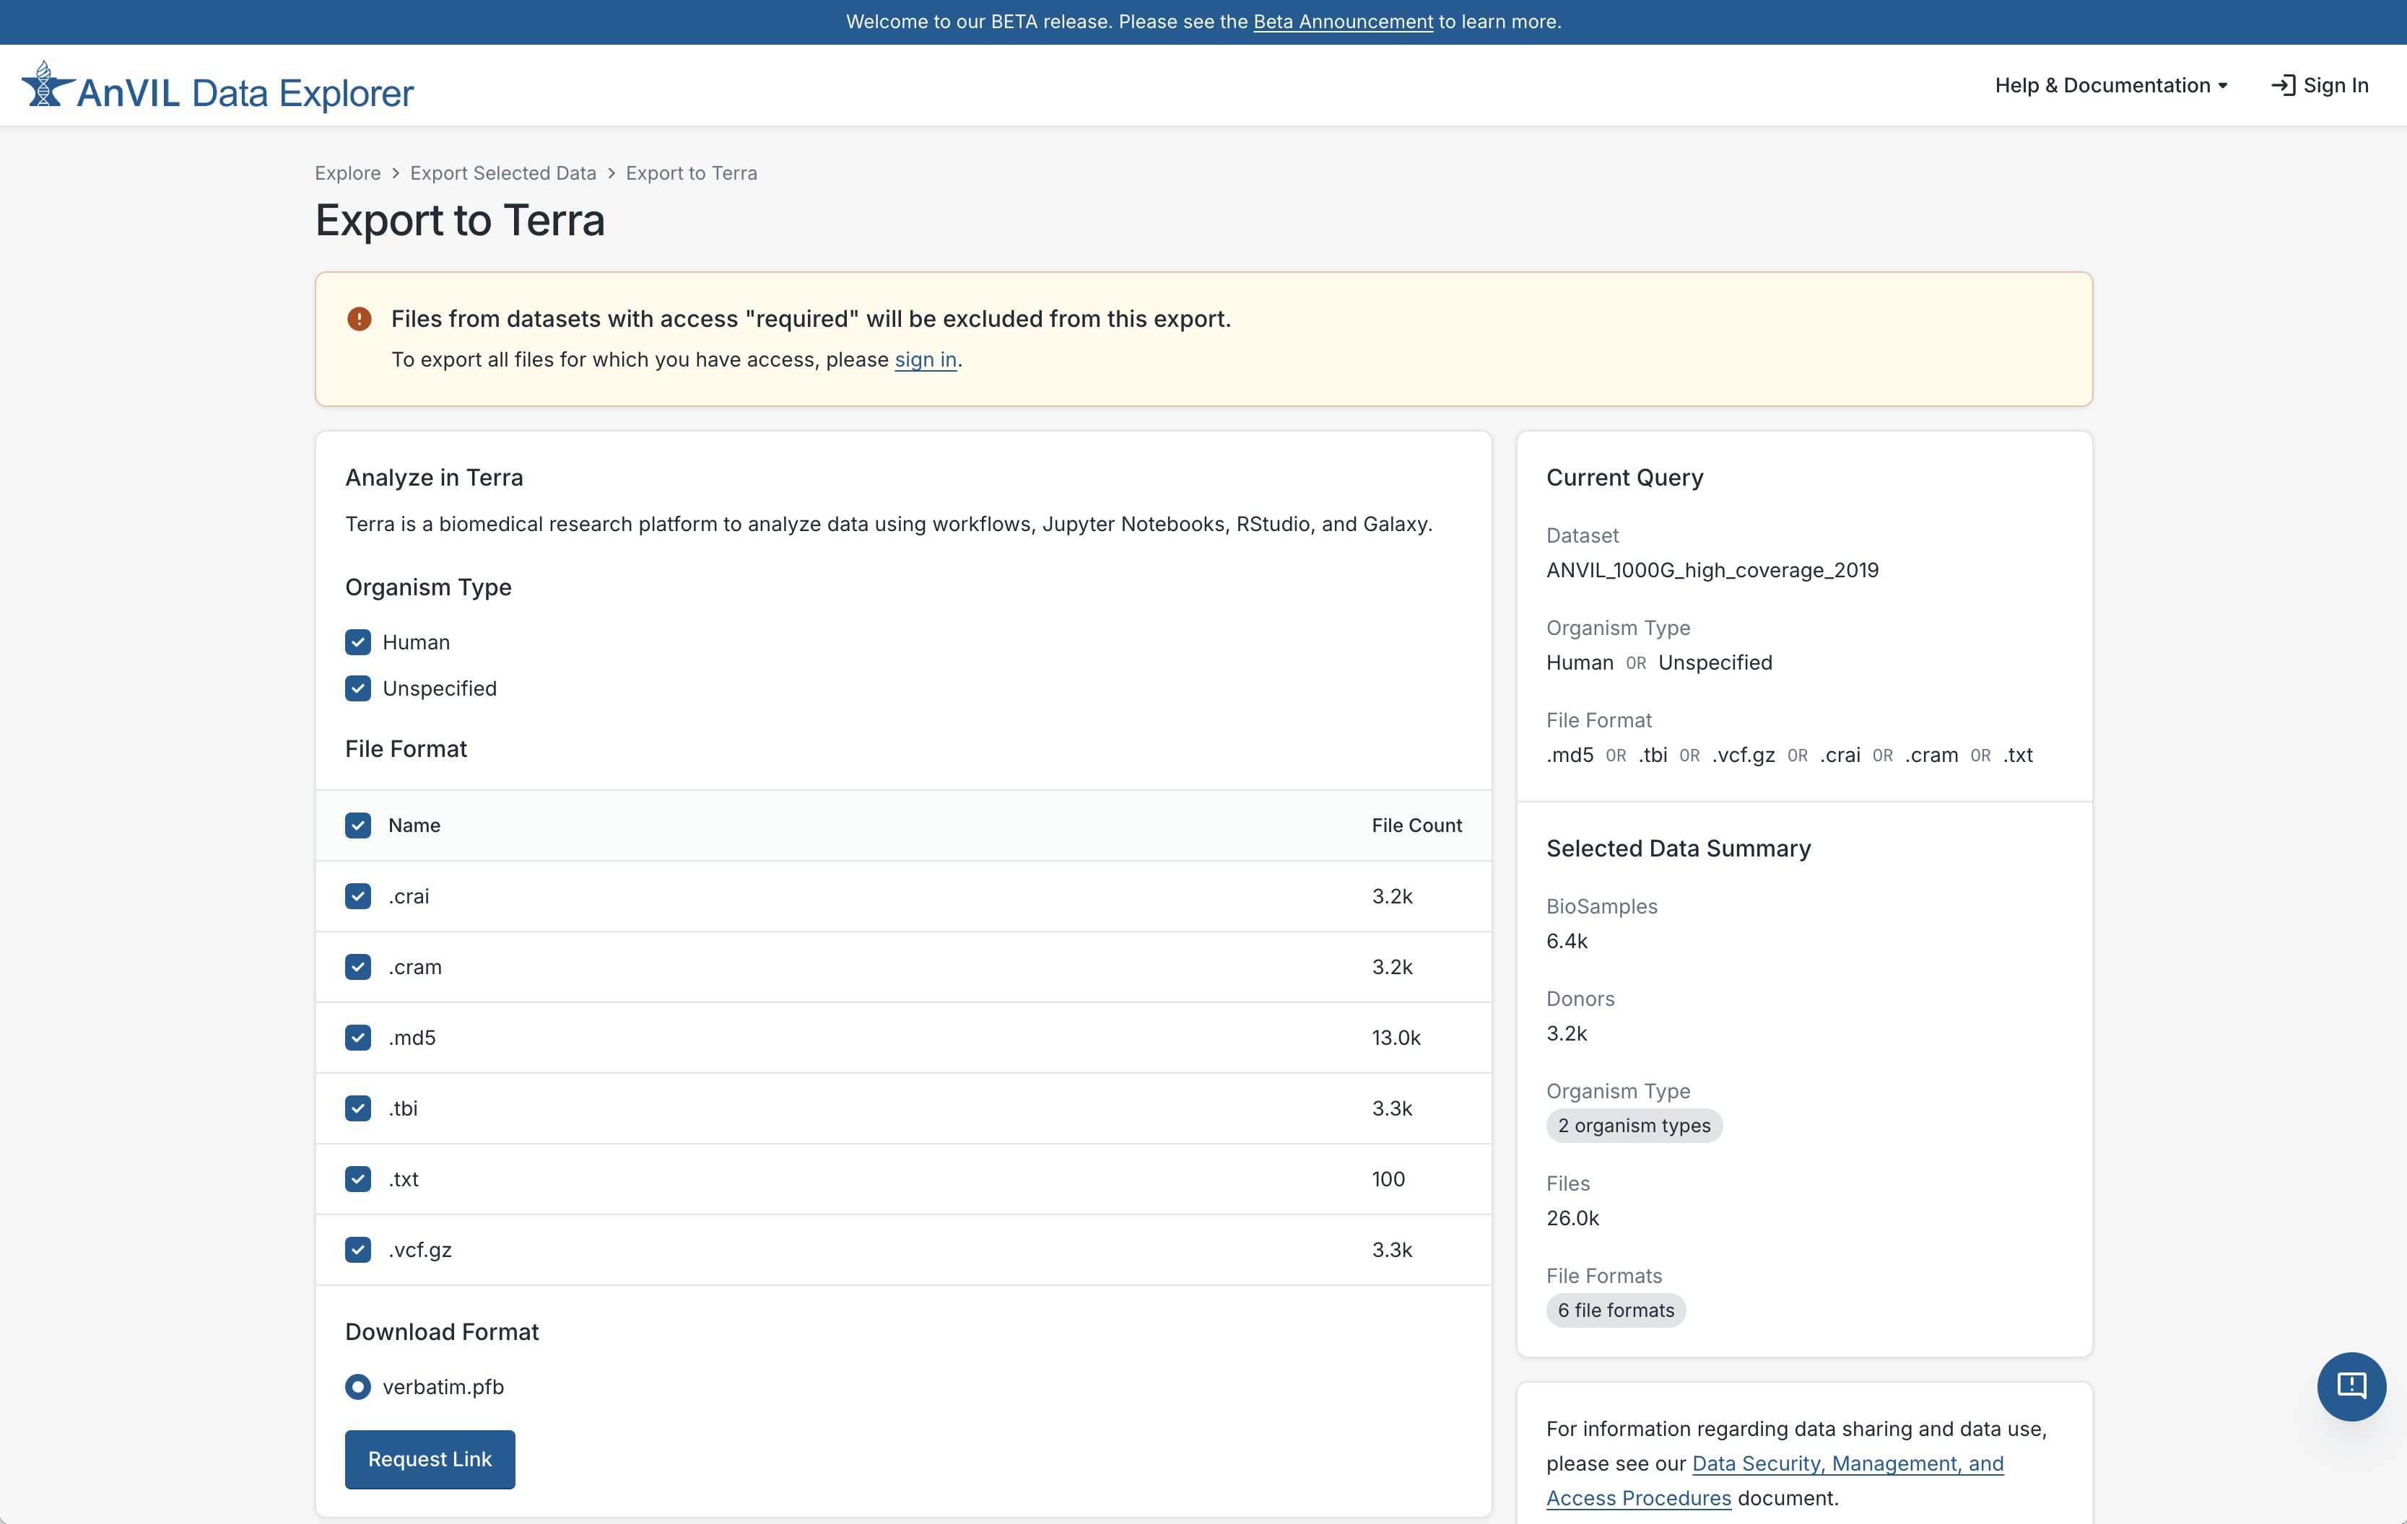Open the Beta Announcement link
The image size is (2407, 1524).
coord(1342,21)
